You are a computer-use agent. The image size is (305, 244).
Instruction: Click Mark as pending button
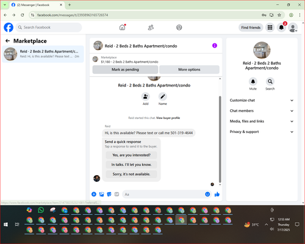point(125,70)
